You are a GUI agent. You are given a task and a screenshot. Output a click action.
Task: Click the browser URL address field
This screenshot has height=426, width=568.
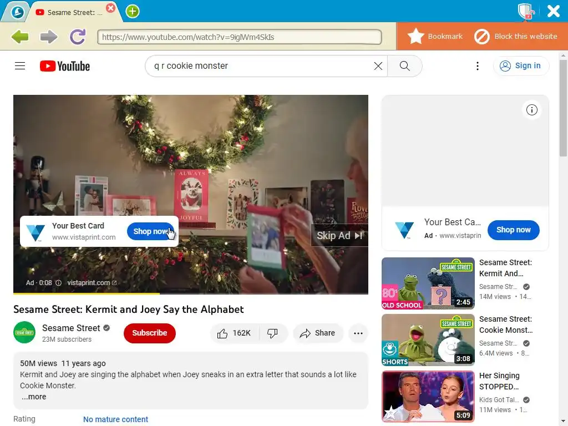click(240, 37)
